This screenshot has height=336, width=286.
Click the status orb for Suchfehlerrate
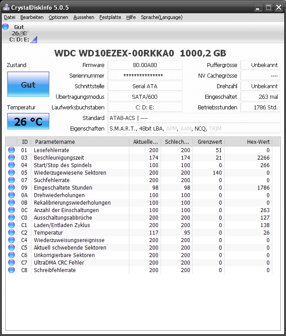(11, 180)
